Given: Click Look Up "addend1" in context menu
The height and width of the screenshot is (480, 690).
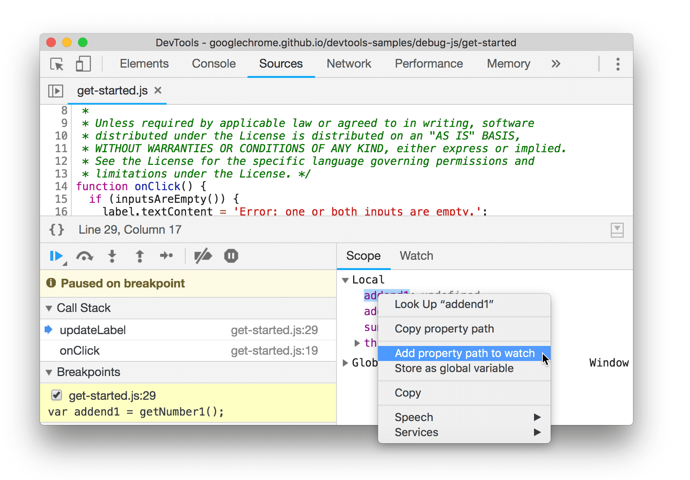Looking at the screenshot, I should [x=444, y=304].
